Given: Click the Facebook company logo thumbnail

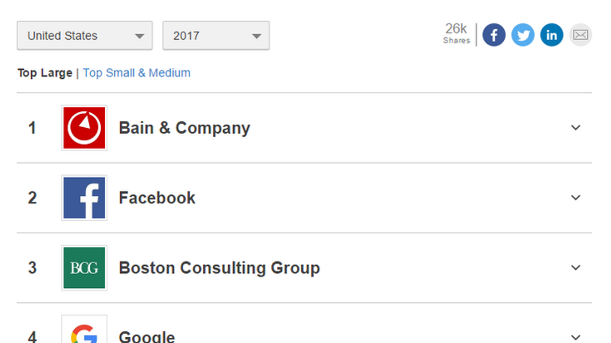Looking at the screenshot, I should (x=84, y=198).
